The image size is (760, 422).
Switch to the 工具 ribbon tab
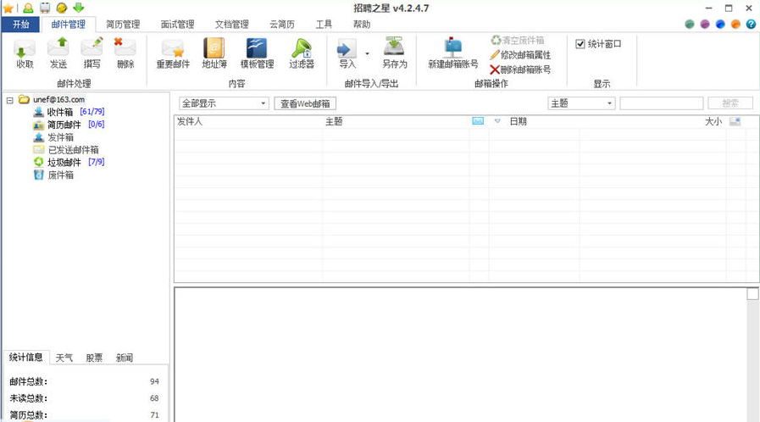click(x=324, y=25)
